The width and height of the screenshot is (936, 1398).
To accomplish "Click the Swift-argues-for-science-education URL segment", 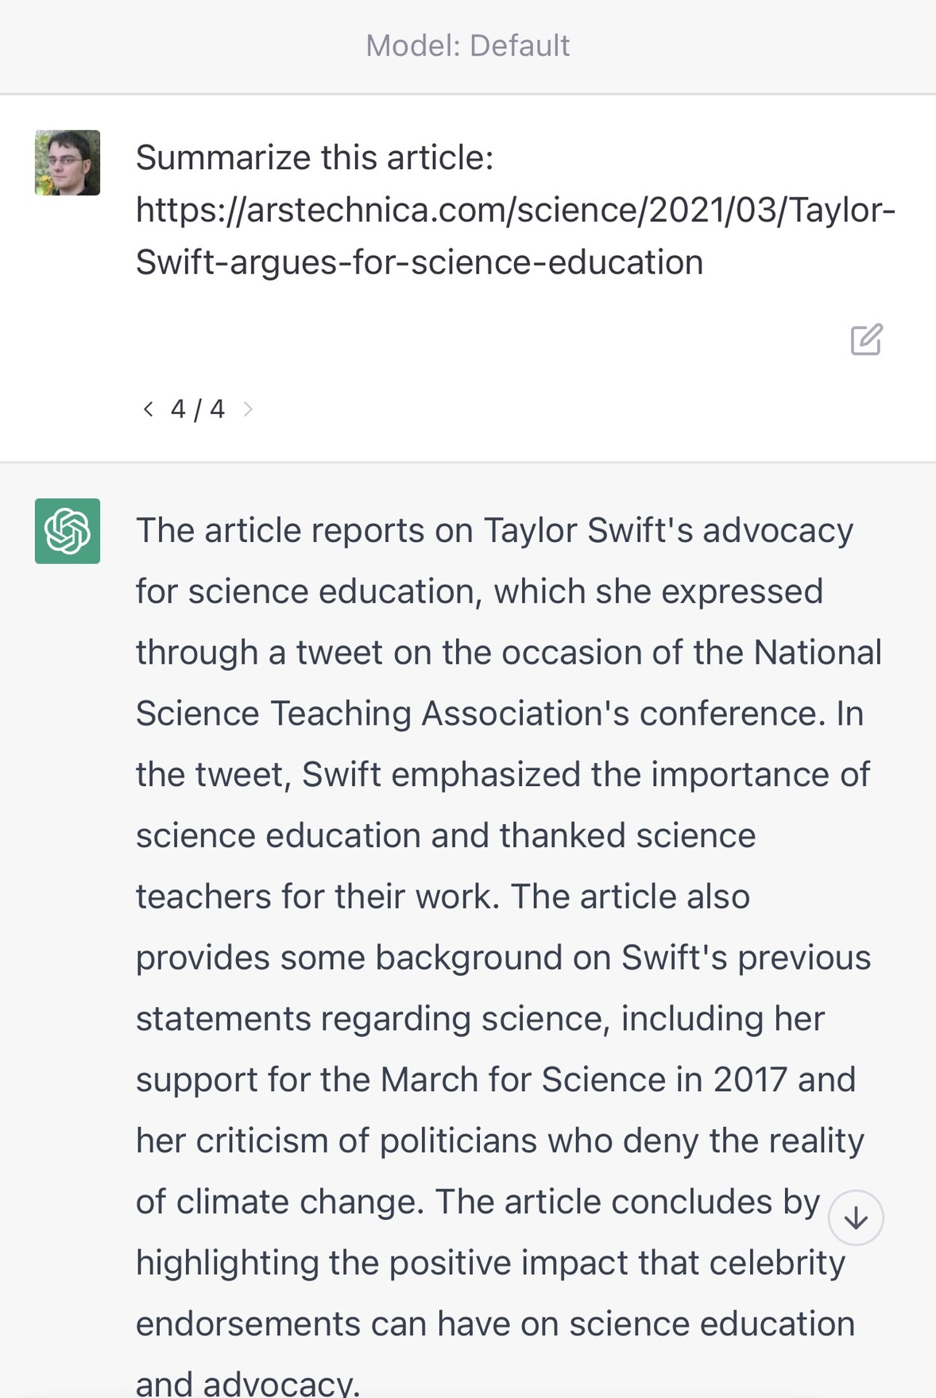I will coord(420,262).
